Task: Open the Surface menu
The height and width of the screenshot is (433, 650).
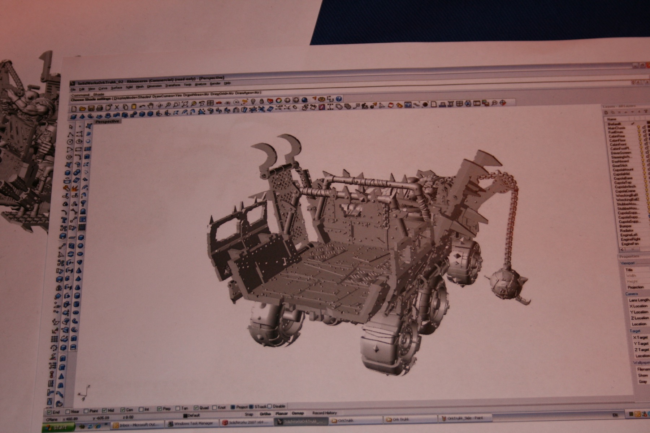Action: pos(116,87)
